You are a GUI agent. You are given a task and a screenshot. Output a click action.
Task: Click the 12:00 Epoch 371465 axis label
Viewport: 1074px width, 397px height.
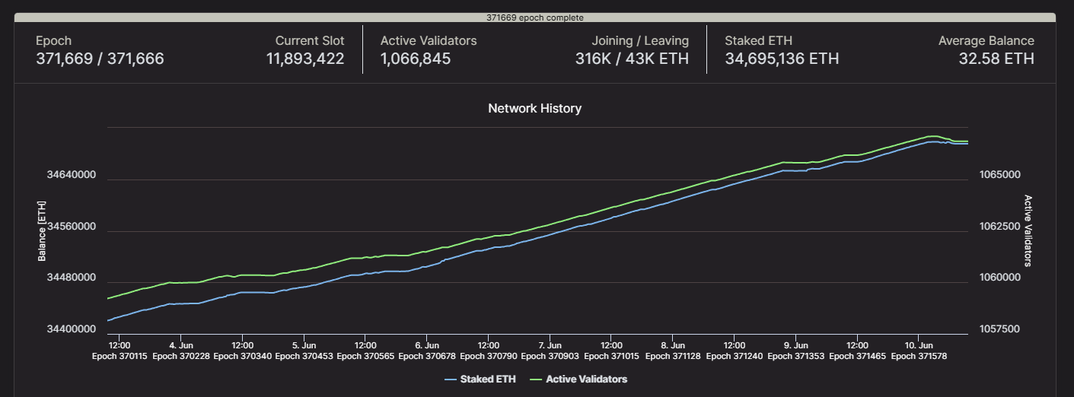click(858, 350)
